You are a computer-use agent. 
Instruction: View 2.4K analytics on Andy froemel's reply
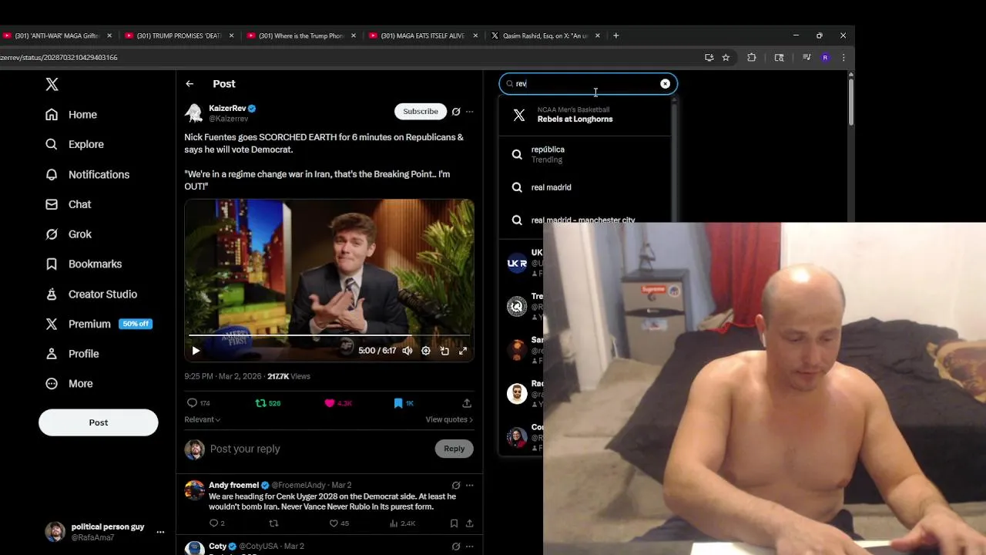coord(402,523)
